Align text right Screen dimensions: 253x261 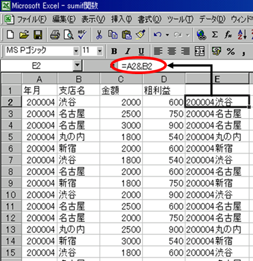pyautogui.click(x=185, y=51)
